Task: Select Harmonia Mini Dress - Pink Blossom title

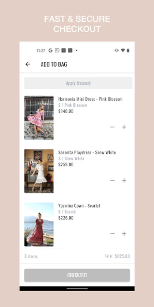Action: point(90,99)
